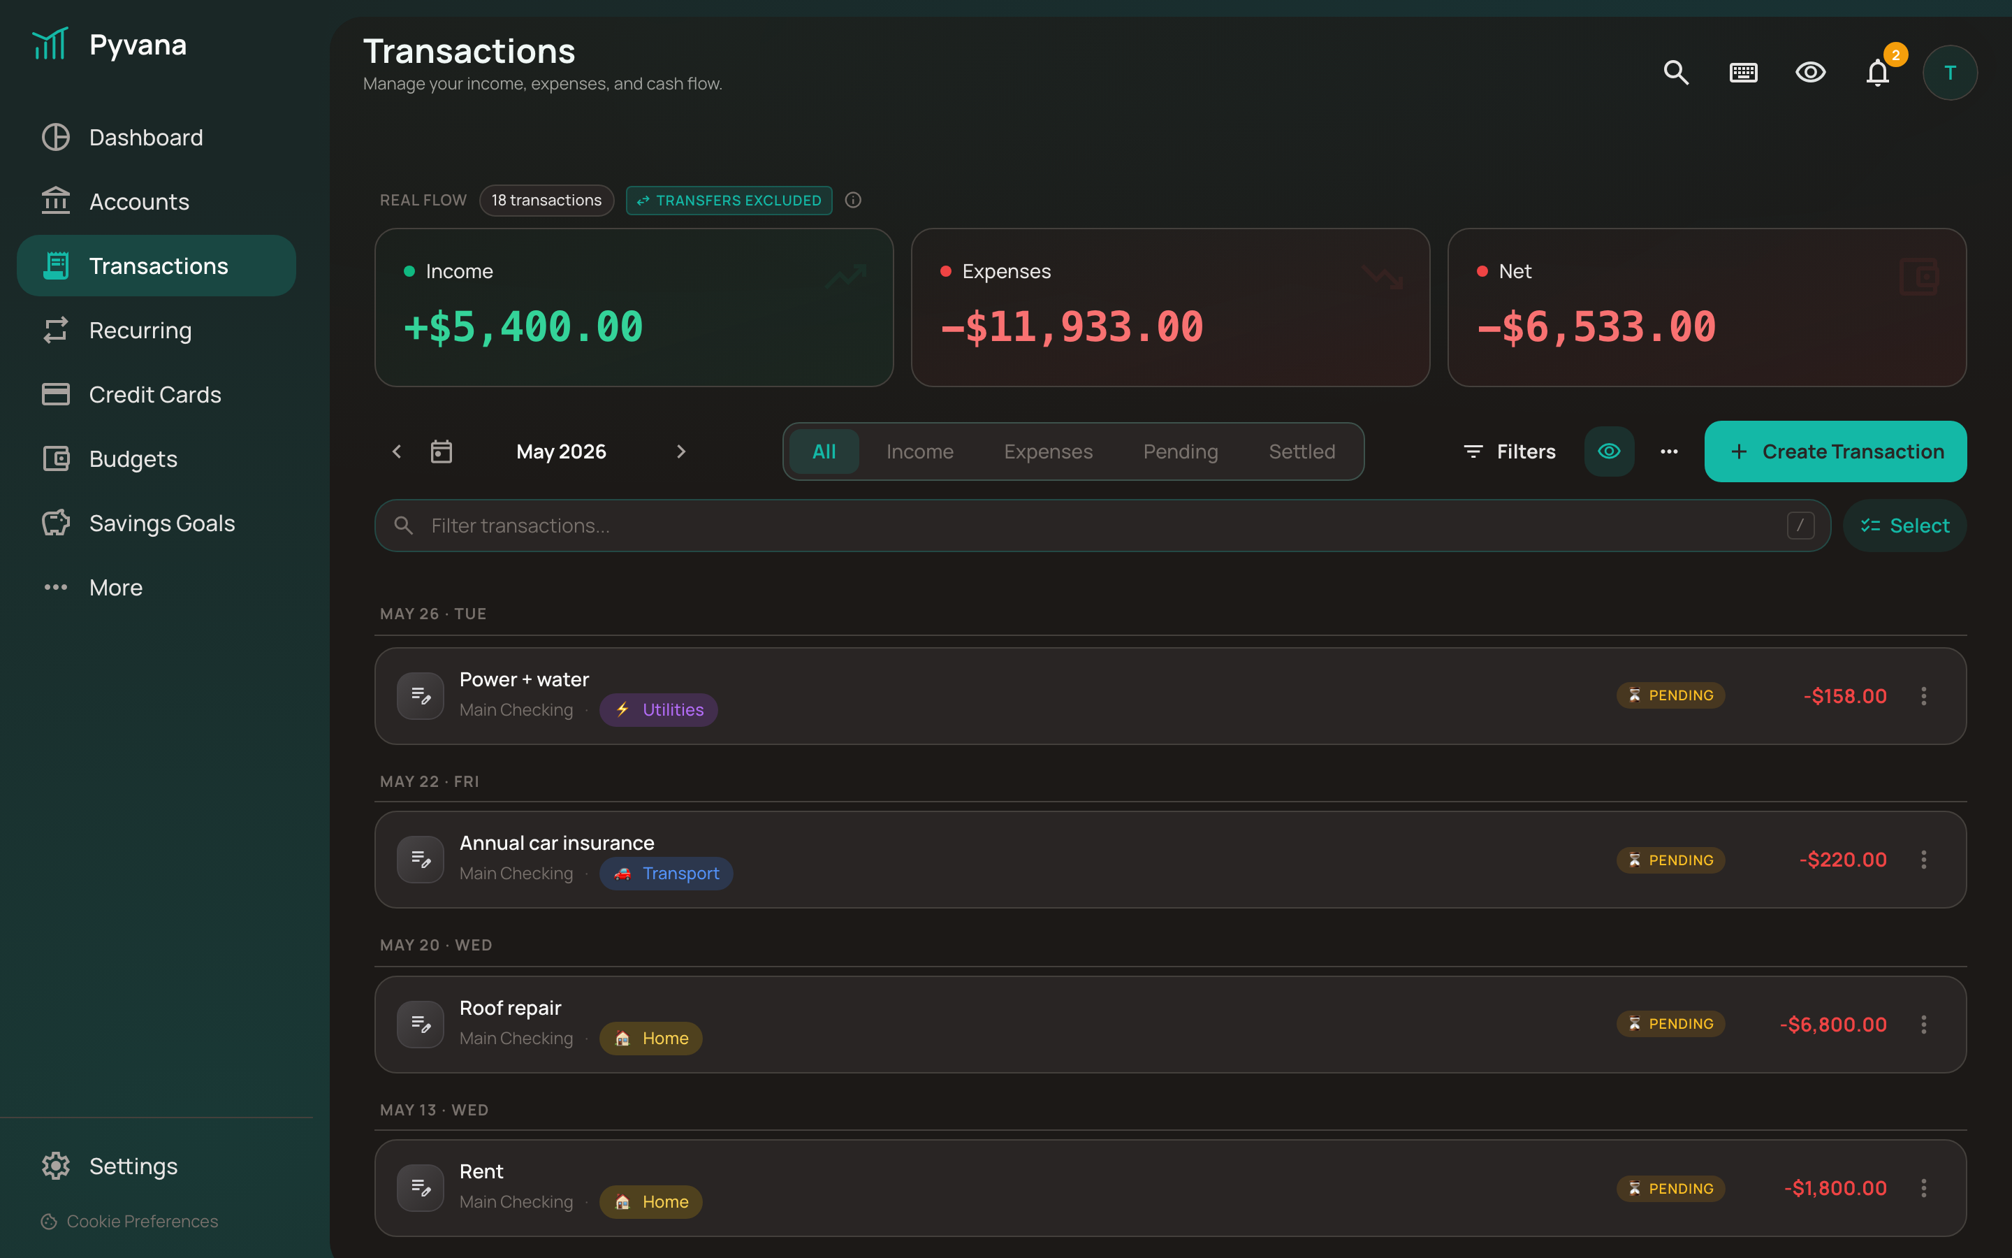Open Cookie Preferences link
This screenshot has height=1258, width=2012.
[x=129, y=1222]
